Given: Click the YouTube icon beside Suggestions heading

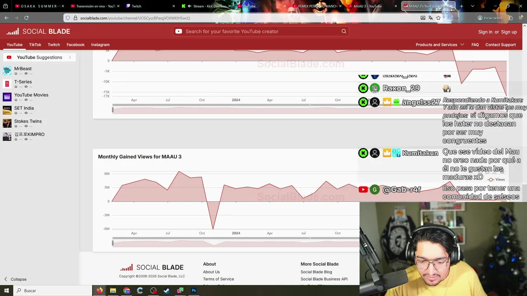Looking at the screenshot, I should point(9,58).
